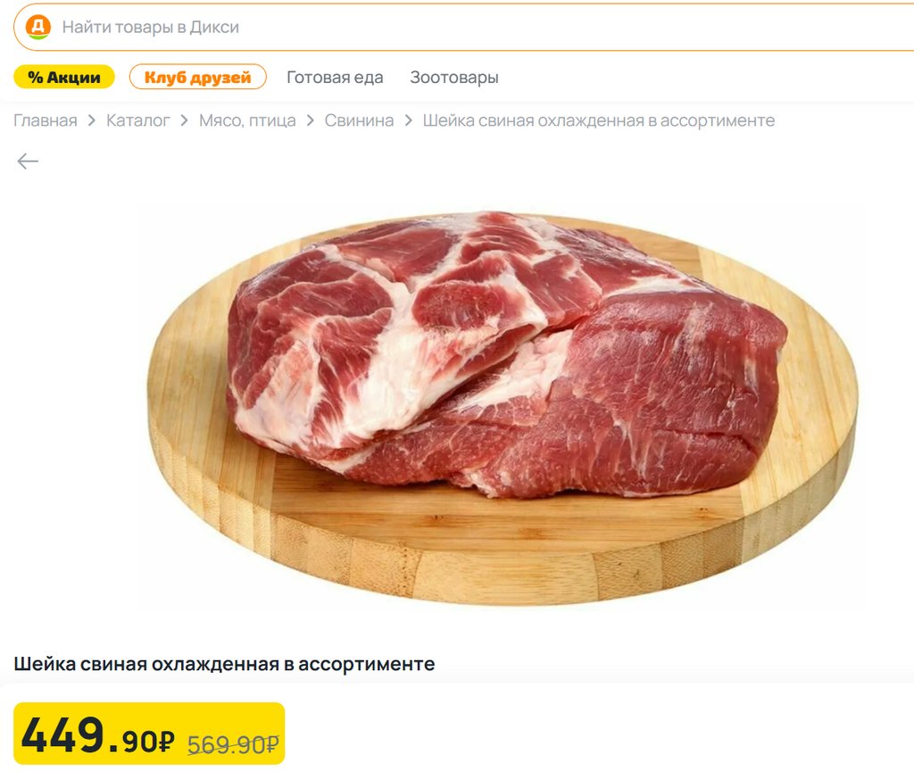This screenshot has height=771, width=914.
Task: Click the yellow 449.90₽ price badge
Action: coord(149,734)
